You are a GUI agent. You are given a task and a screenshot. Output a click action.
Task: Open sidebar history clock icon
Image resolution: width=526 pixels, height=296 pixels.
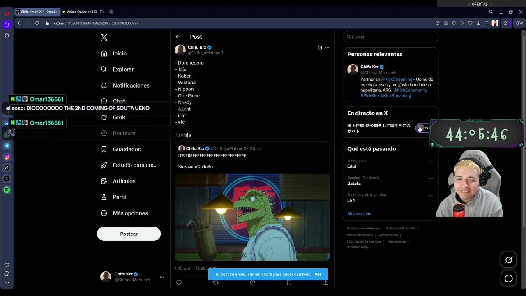pos(7,274)
